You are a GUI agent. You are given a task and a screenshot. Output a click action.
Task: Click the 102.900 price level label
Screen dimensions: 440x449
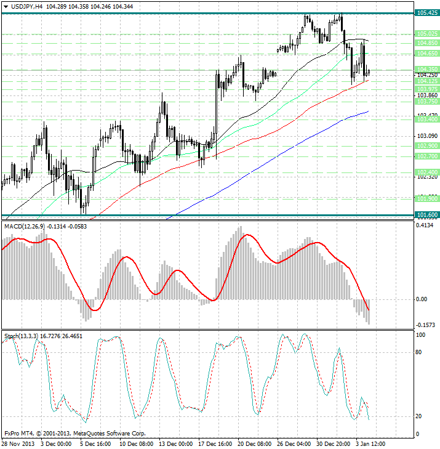pyautogui.click(x=427, y=146)
